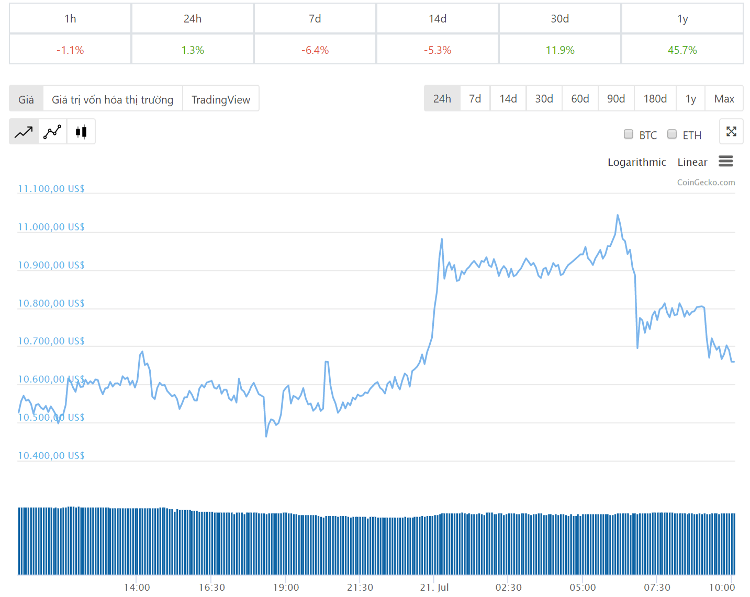Click the 05:00 time axis label
Screen dimensions: 750x597
583,587
